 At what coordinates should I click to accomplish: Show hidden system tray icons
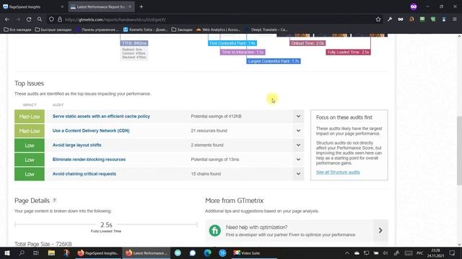coord(347,253)
